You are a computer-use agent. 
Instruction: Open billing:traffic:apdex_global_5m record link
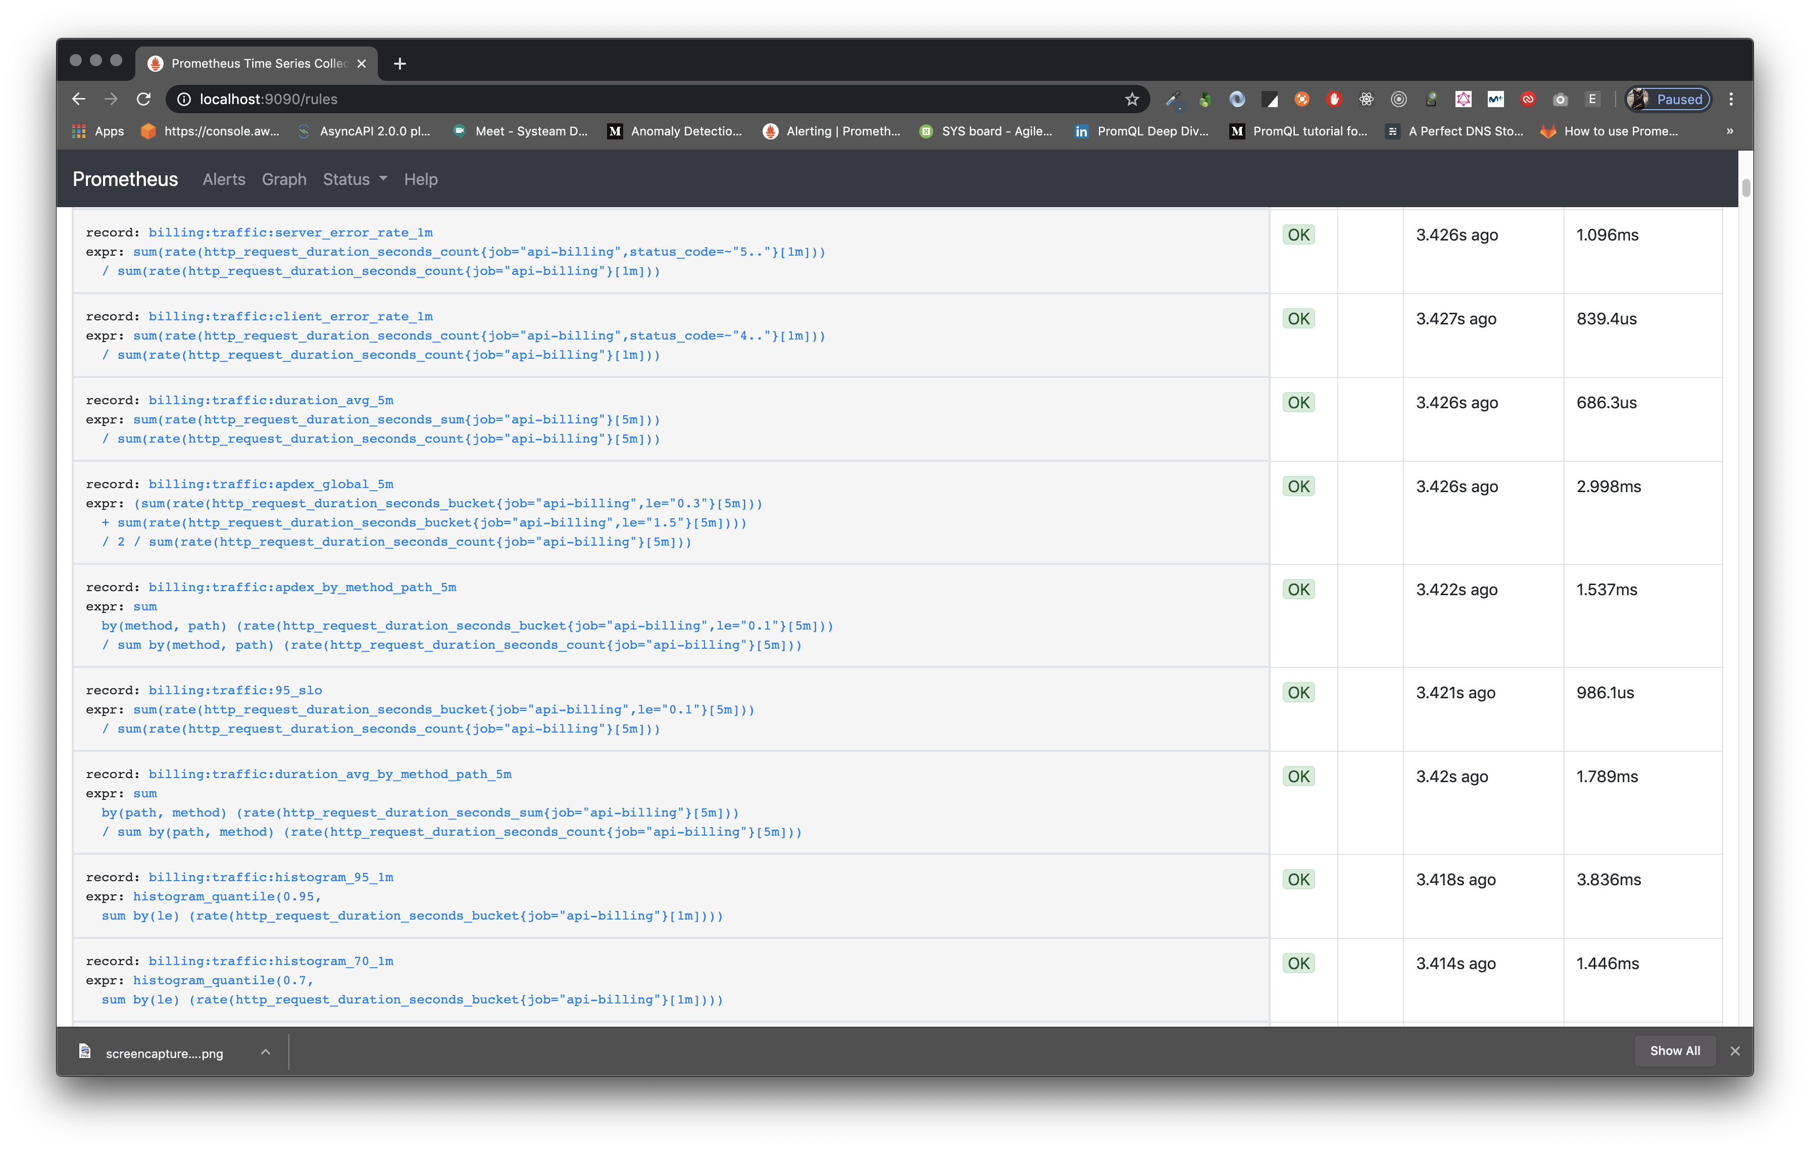[271, 484]
